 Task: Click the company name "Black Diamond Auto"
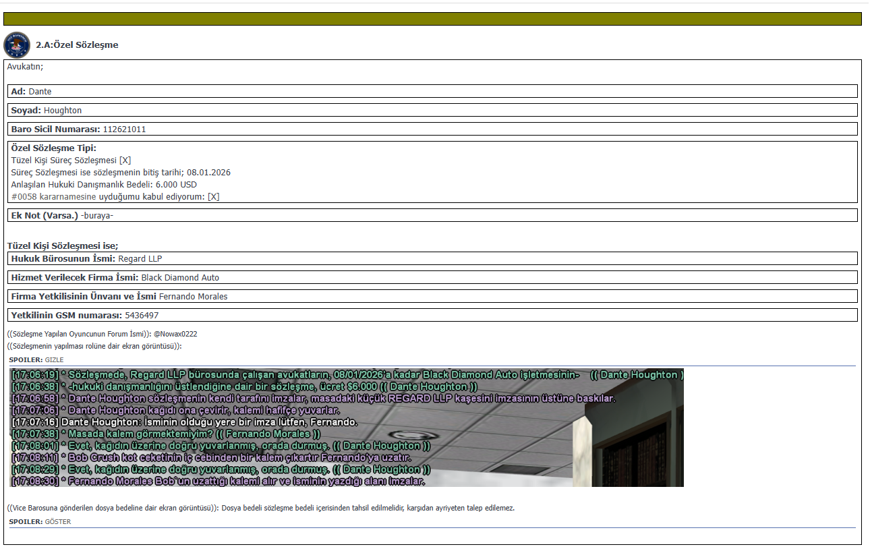180,278
